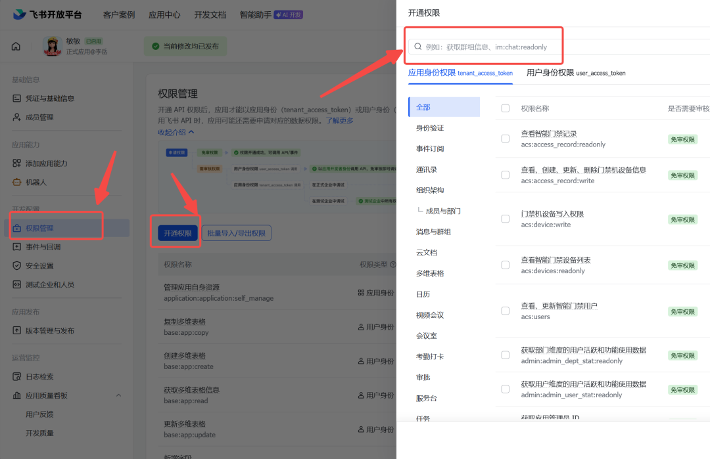Select the 消息与群组 category

click(x=433, y=232)
